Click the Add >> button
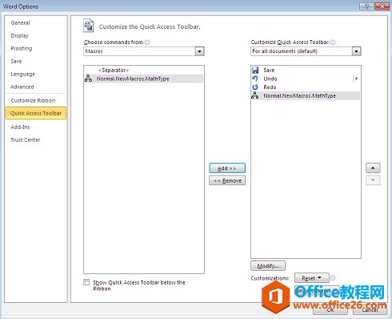This screenshot has height=319, width=392. pos(227,168)
